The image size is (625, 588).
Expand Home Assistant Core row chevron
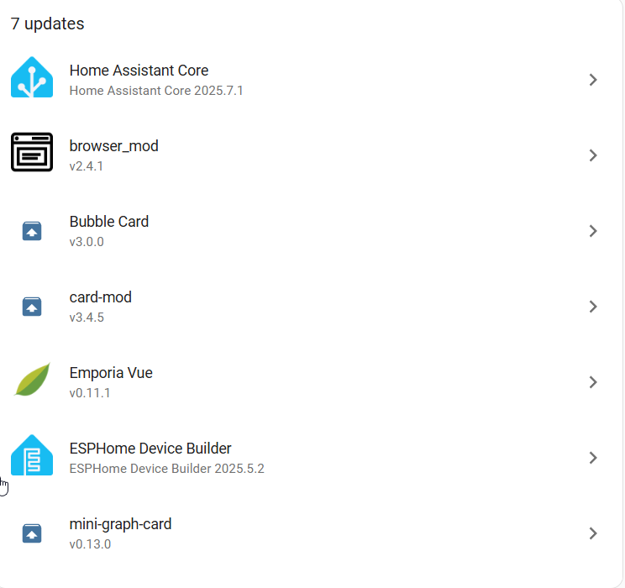[x=593, y=80]
